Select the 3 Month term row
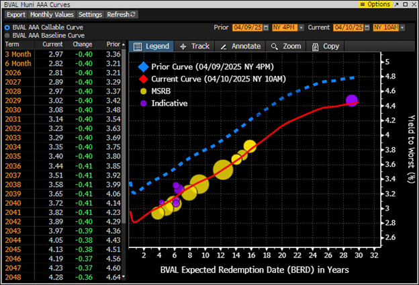Screen dimensions: 419x285 (63, 54)
